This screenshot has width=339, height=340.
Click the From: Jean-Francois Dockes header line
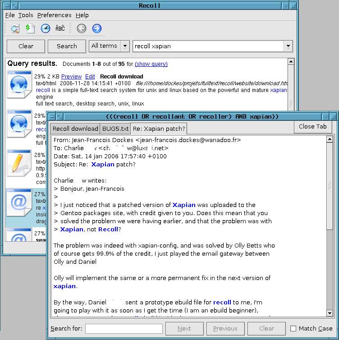tap(147, 140)
